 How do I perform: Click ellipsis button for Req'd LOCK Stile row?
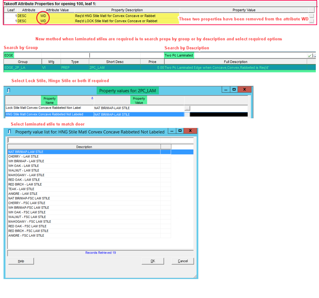[x=311, y=21]
